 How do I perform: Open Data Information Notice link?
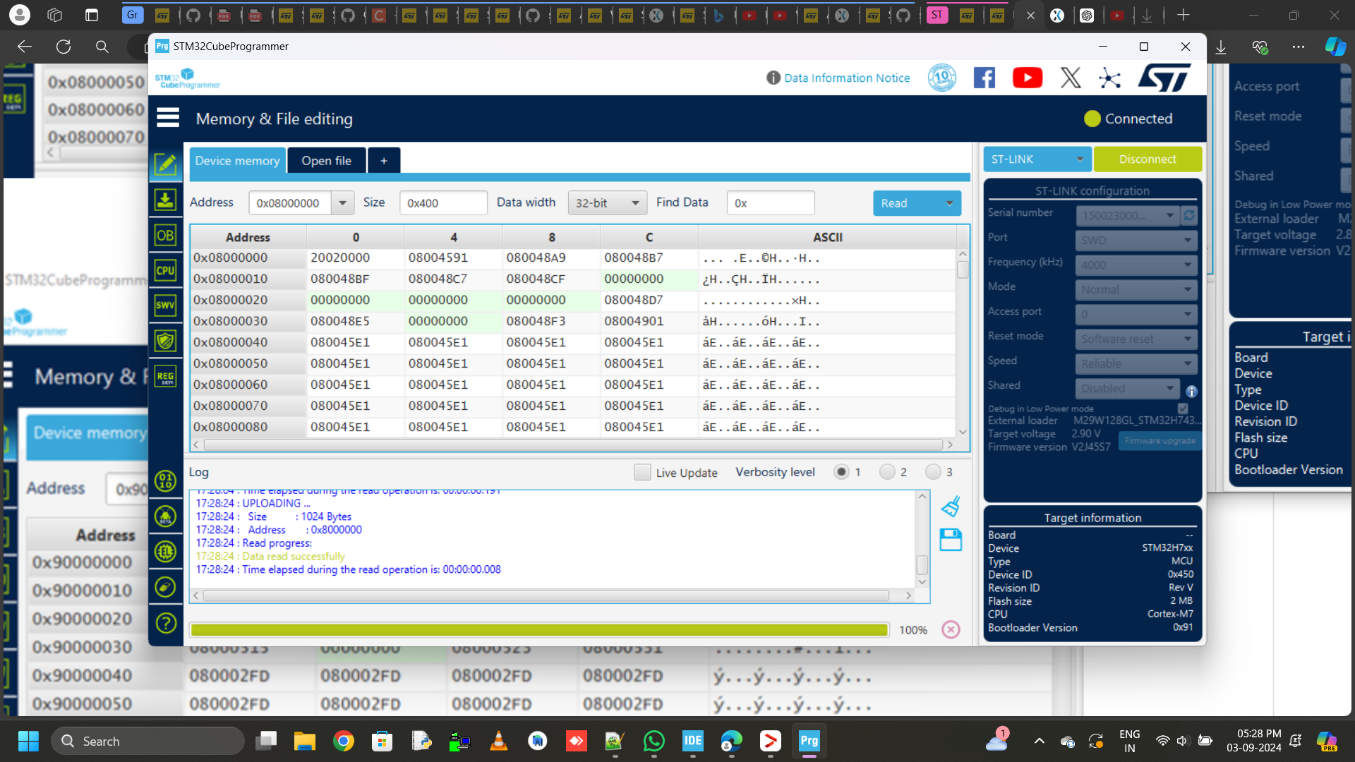(846, 78)
